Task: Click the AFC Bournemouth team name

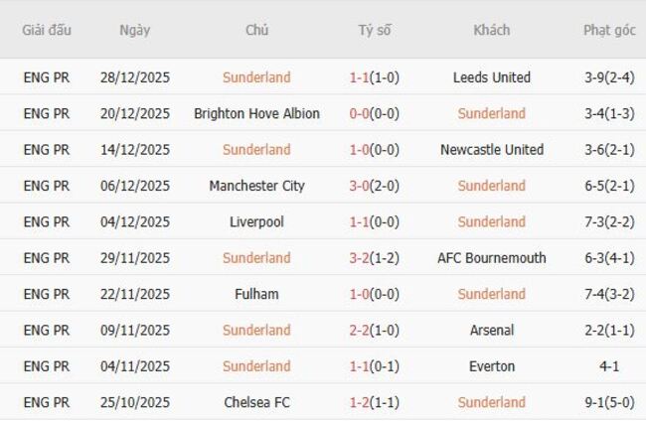Action: (491, 258)
